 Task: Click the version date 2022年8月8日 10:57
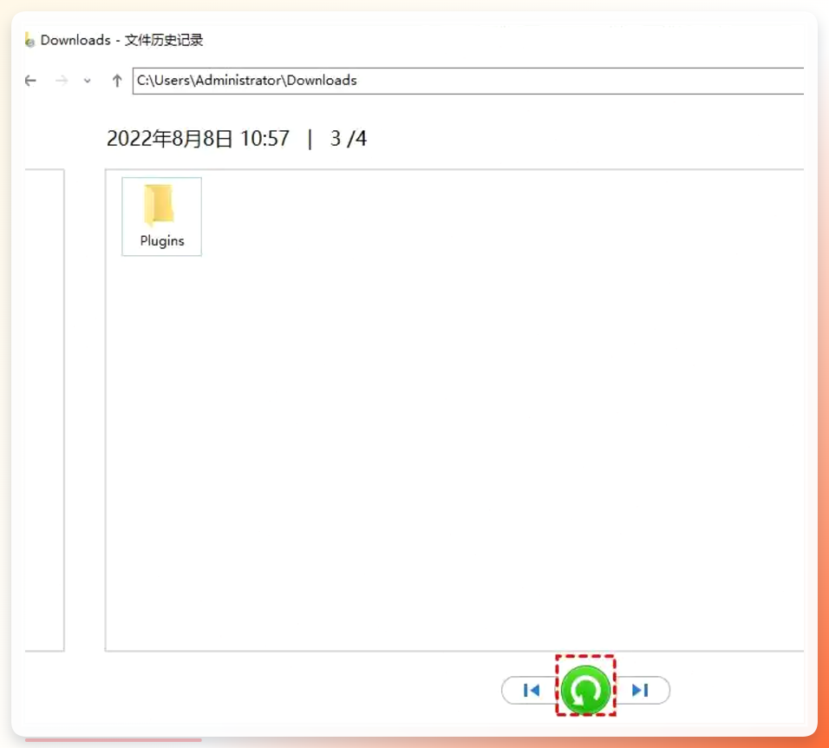[199, 139]
